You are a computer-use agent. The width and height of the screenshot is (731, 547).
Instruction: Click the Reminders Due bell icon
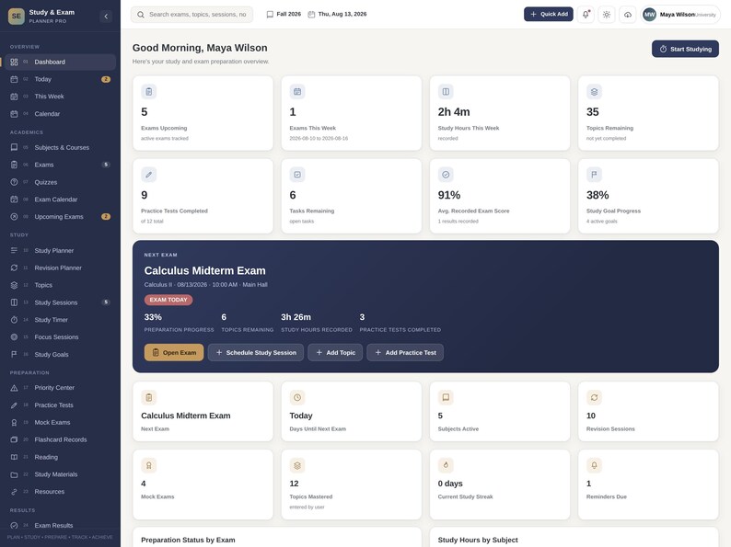[594, 465]
